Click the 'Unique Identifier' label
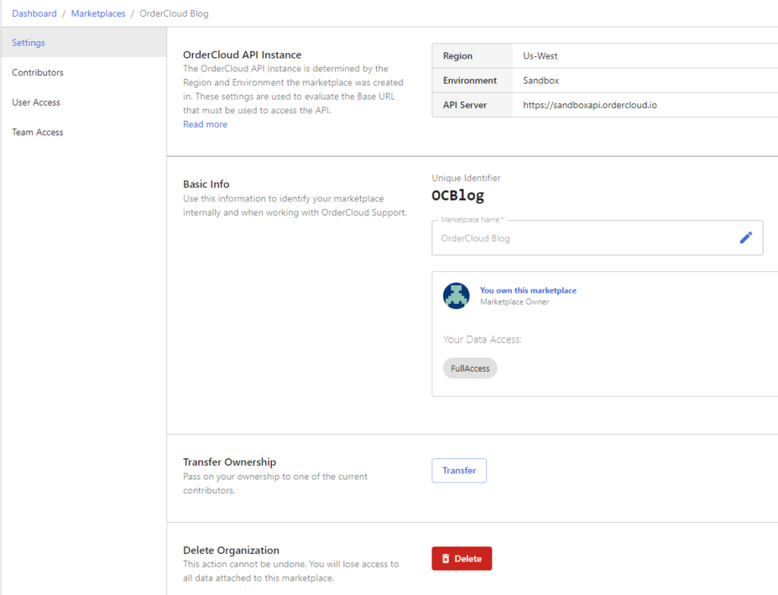 coord(466,178)
